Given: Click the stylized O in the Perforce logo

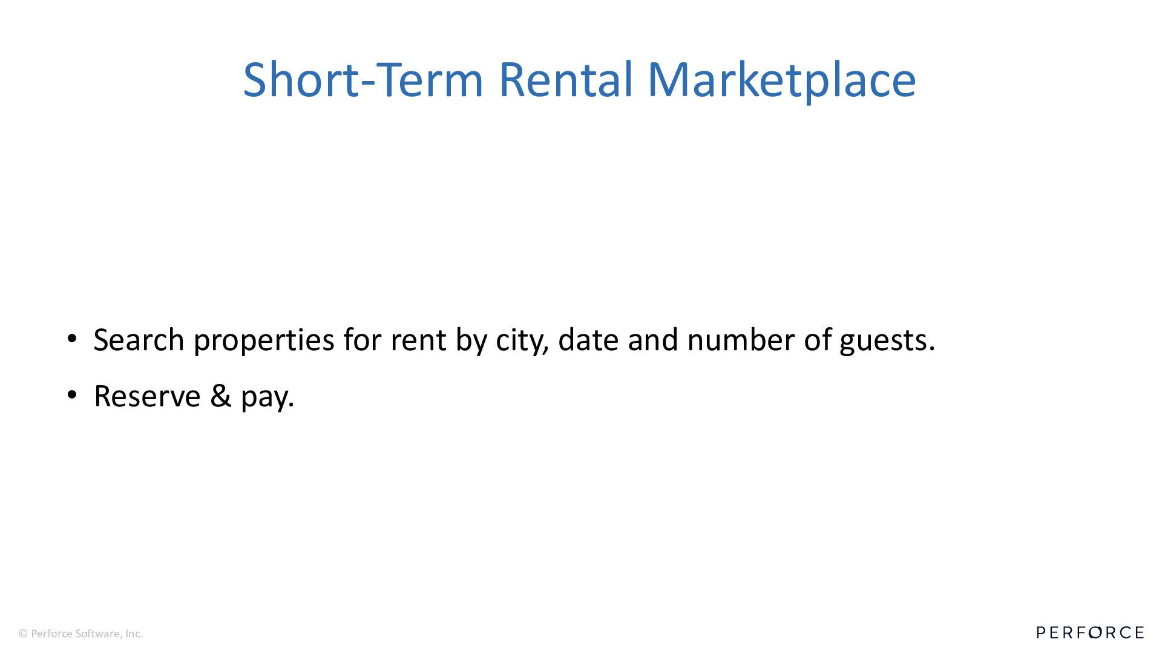Looking at the screenshot, I should [1094, 632].
